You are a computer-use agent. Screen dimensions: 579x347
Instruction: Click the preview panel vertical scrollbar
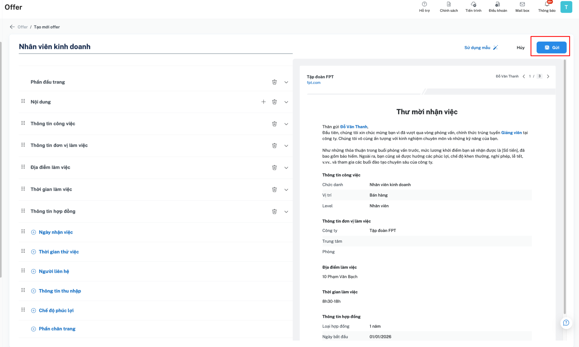pos(565,186)
